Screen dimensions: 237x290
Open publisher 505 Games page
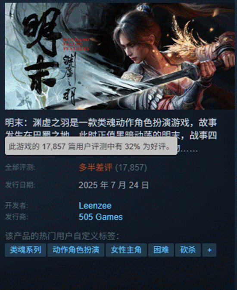click(x=101, y=217)
